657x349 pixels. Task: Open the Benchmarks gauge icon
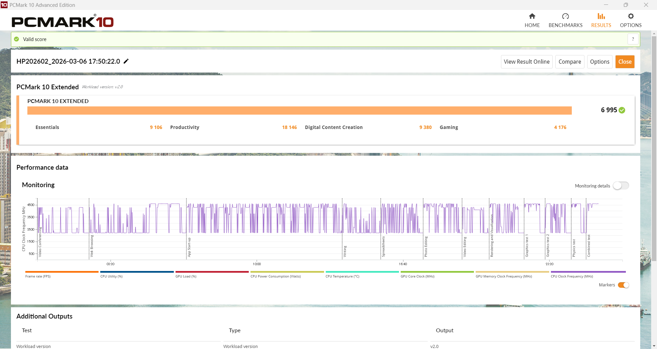[x=565, y=16]
